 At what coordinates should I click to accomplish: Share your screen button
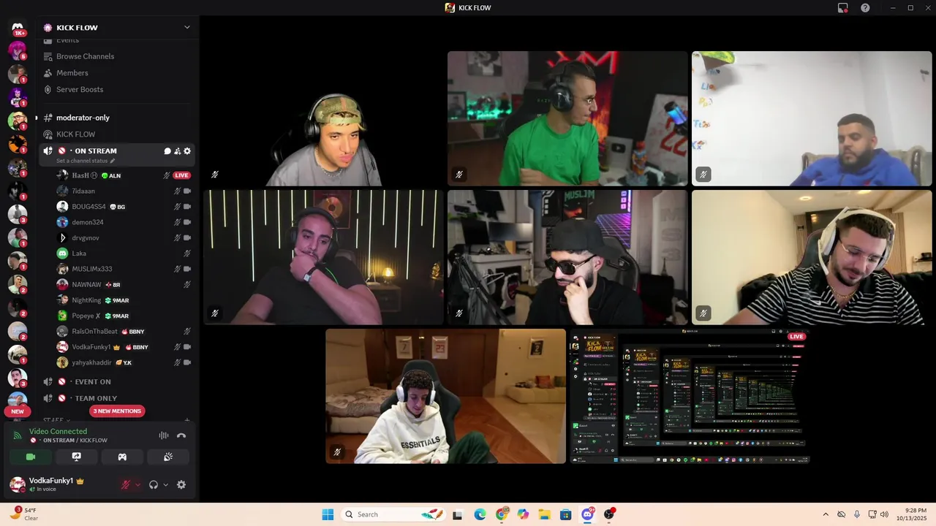click(x=76, y=457)
